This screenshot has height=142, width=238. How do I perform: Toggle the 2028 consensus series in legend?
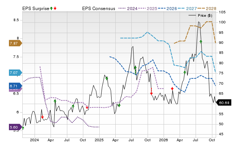point(207,9)
